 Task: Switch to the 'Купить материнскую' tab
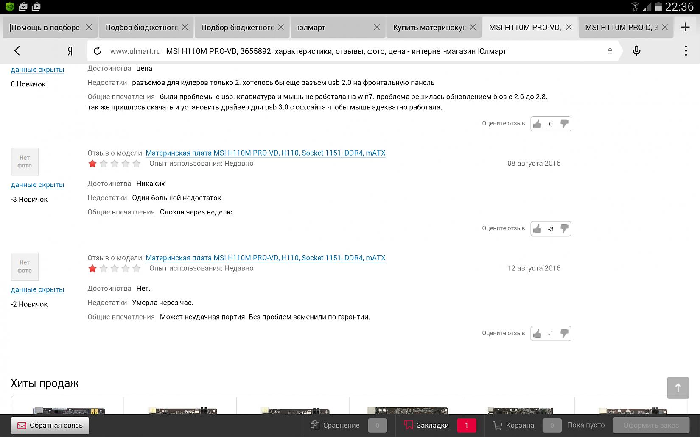coord(434,28)
